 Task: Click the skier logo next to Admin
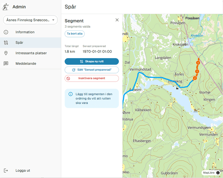pos(6,7)
